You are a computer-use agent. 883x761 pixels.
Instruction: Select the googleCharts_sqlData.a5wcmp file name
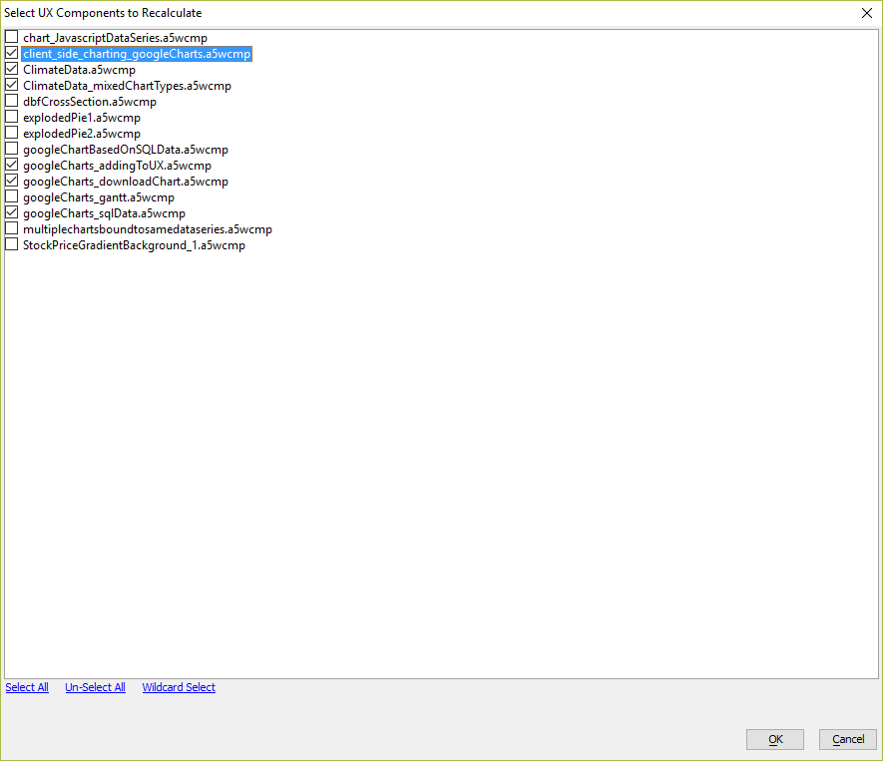[x=104, y=213]
